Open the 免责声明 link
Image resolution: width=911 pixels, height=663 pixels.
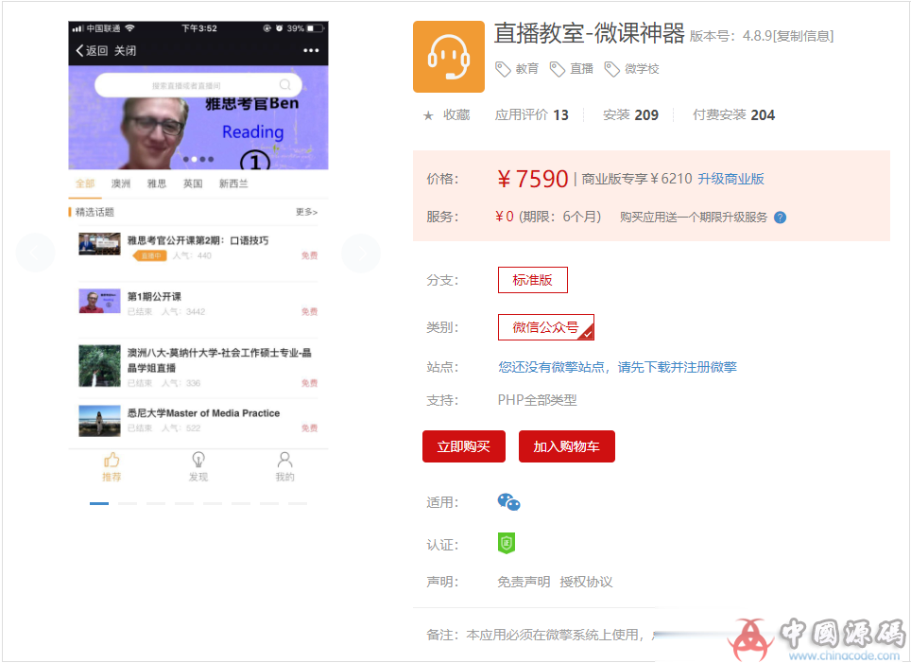[524, 583]
